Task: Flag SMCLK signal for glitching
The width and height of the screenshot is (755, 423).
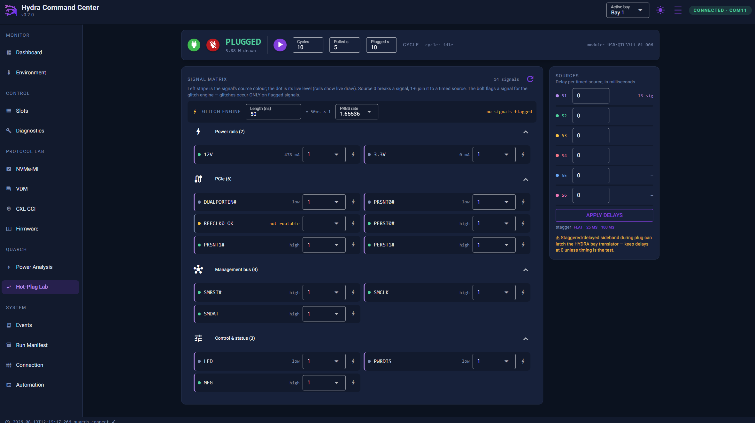Action: (x=523, y=292)
